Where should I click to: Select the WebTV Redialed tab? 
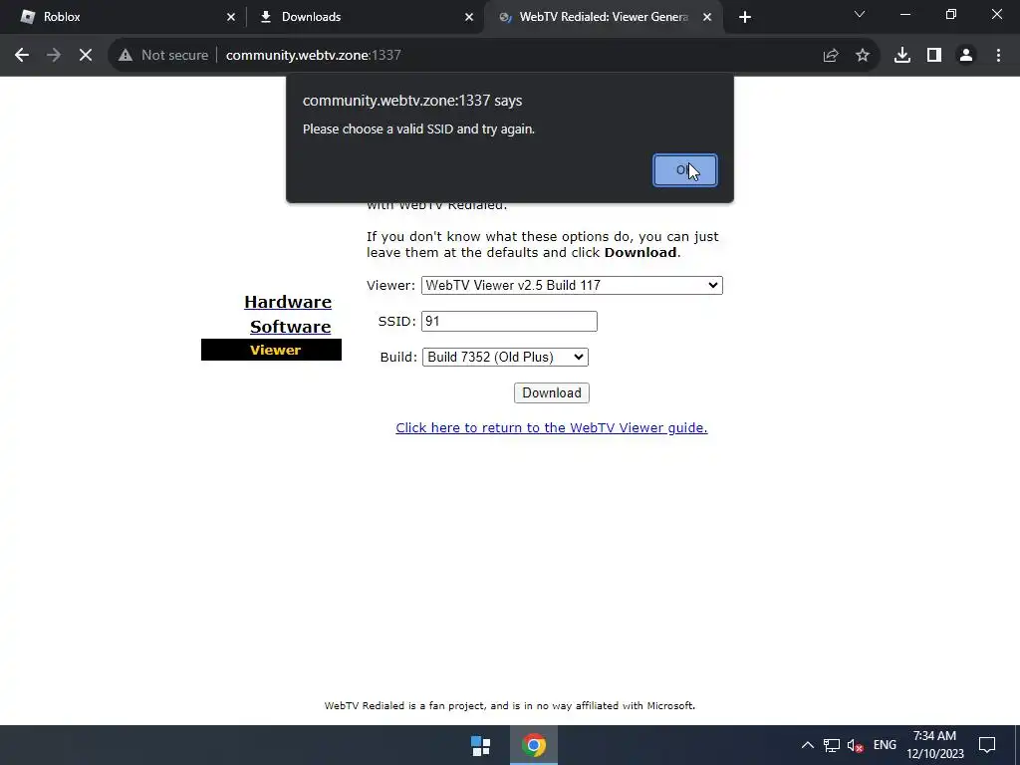(603, 17)
